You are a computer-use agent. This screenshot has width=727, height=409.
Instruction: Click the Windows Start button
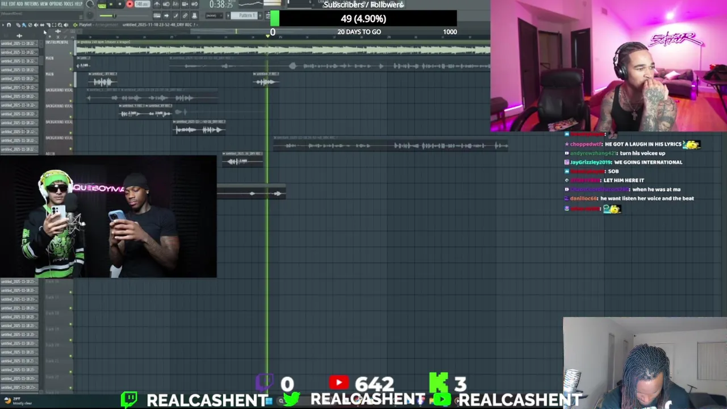pyautogui.click(x=268, y=401)
